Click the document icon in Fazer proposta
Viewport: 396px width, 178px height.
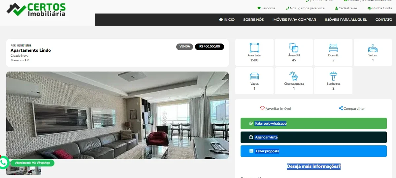point(251,151)
